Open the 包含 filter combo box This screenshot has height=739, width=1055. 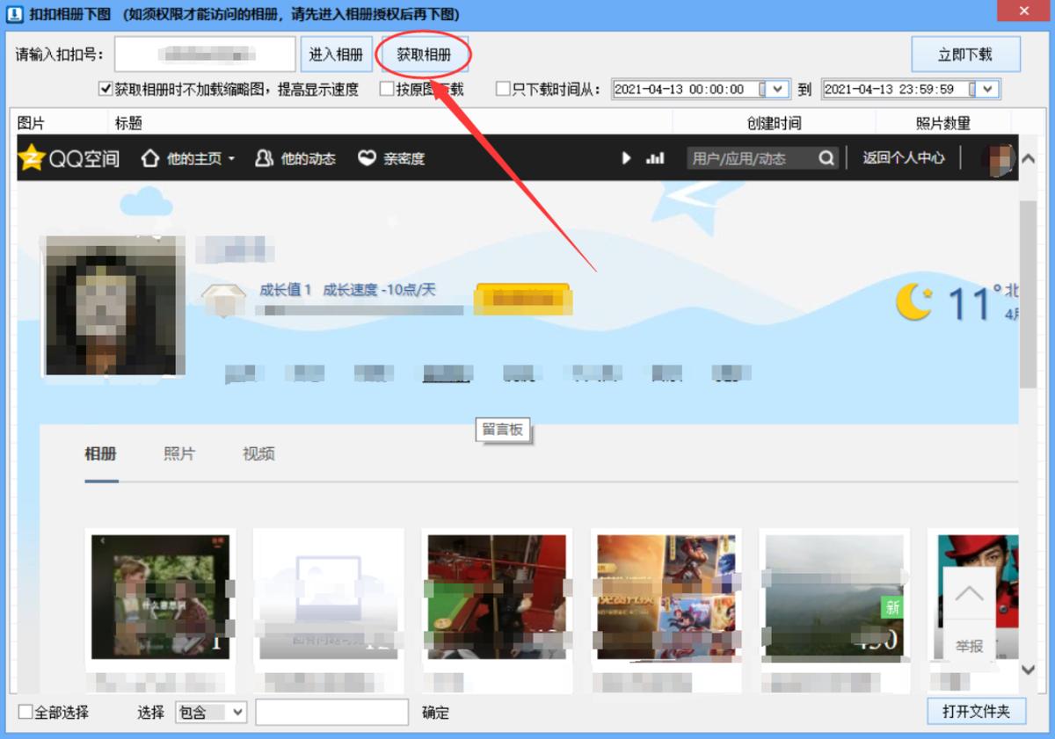pos(210,713)
